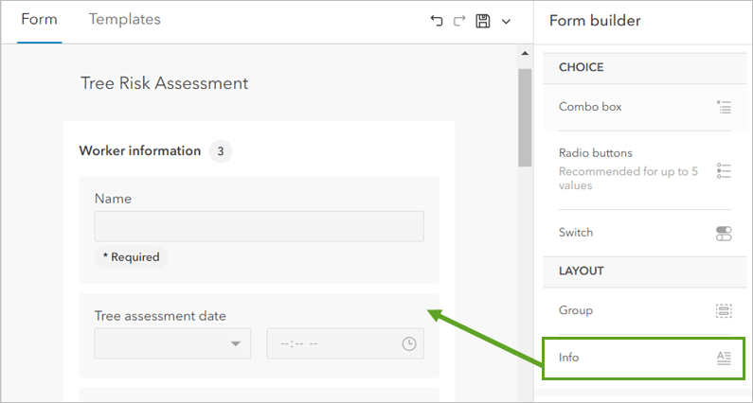Click the Tree assessment date label
Viewport: 753px width, 403px height.
tap(160, 316)
